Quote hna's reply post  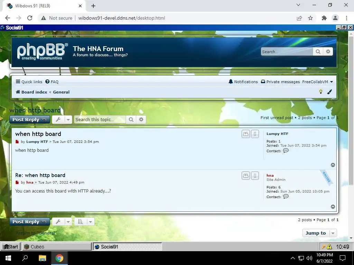(246, 176)
